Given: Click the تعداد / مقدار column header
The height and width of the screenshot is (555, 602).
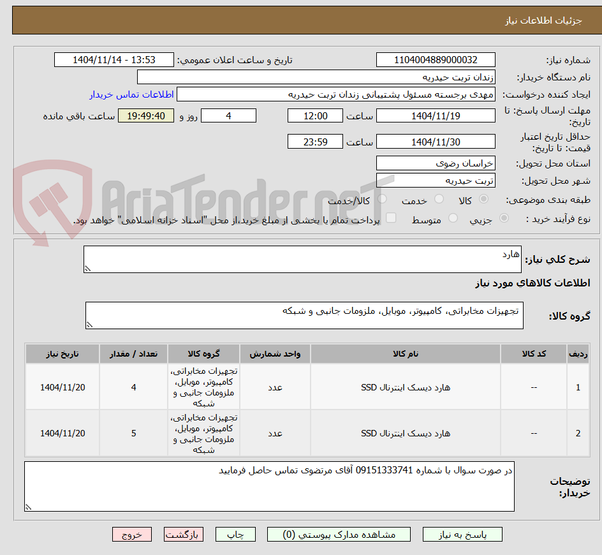Looking at the screenshot, I should point(134,354).
